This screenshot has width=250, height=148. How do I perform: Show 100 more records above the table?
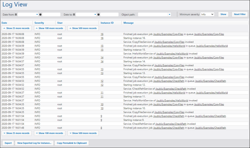click(50, 28)
